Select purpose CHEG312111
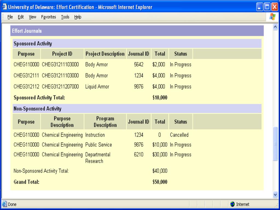This screenshot has height=210, width=280. click(26, 75)
